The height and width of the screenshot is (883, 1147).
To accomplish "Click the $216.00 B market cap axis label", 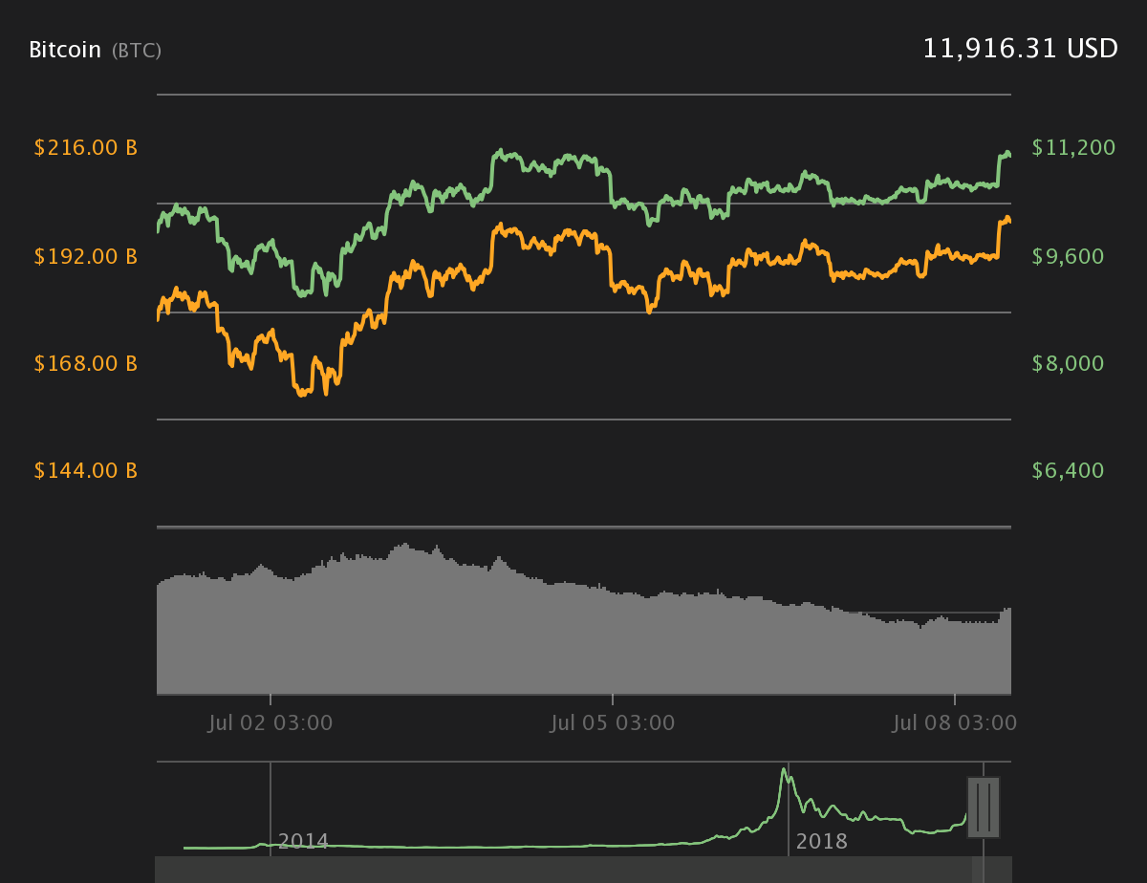I will pos(86,148).
